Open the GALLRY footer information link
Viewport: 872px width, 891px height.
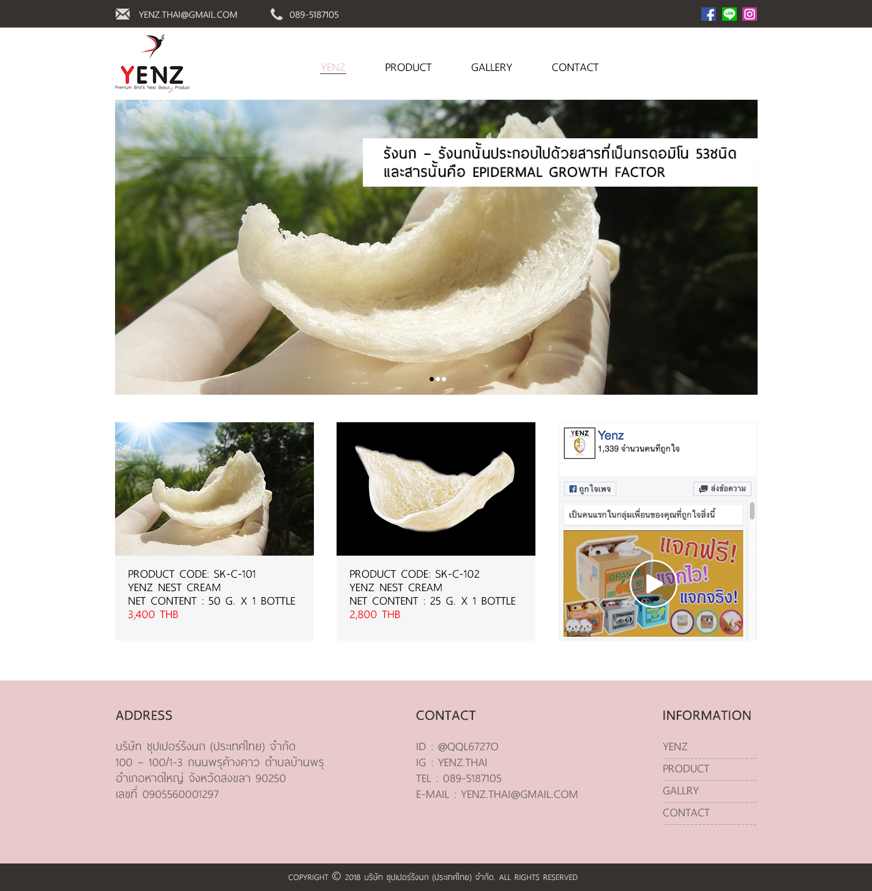680,791
